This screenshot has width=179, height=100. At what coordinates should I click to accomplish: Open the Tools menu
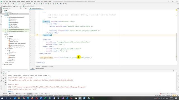(x=38, y=1)
